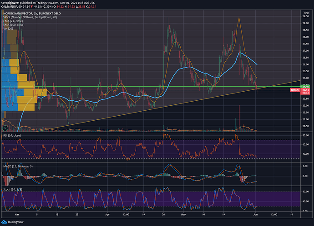Click the 27.00 price axis label
Viewport: 314px width, 226px height.
pyautogui.click(x=306, y=51)
